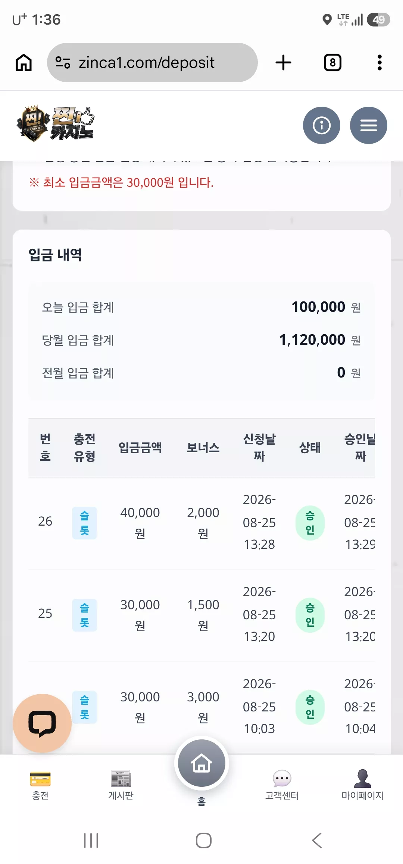Open browser three-dot overflow menu
The image size is (403, 864).
point(379,62)
